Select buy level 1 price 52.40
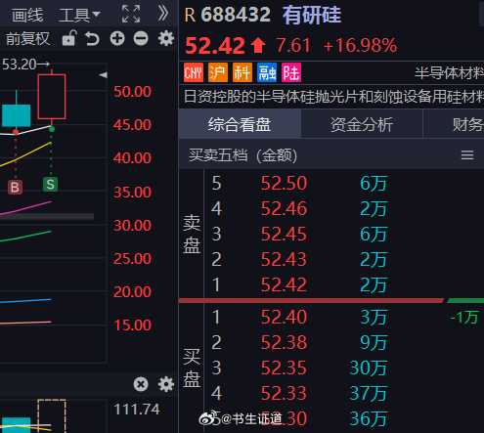484x433 pixels. (x=284, y=317)
